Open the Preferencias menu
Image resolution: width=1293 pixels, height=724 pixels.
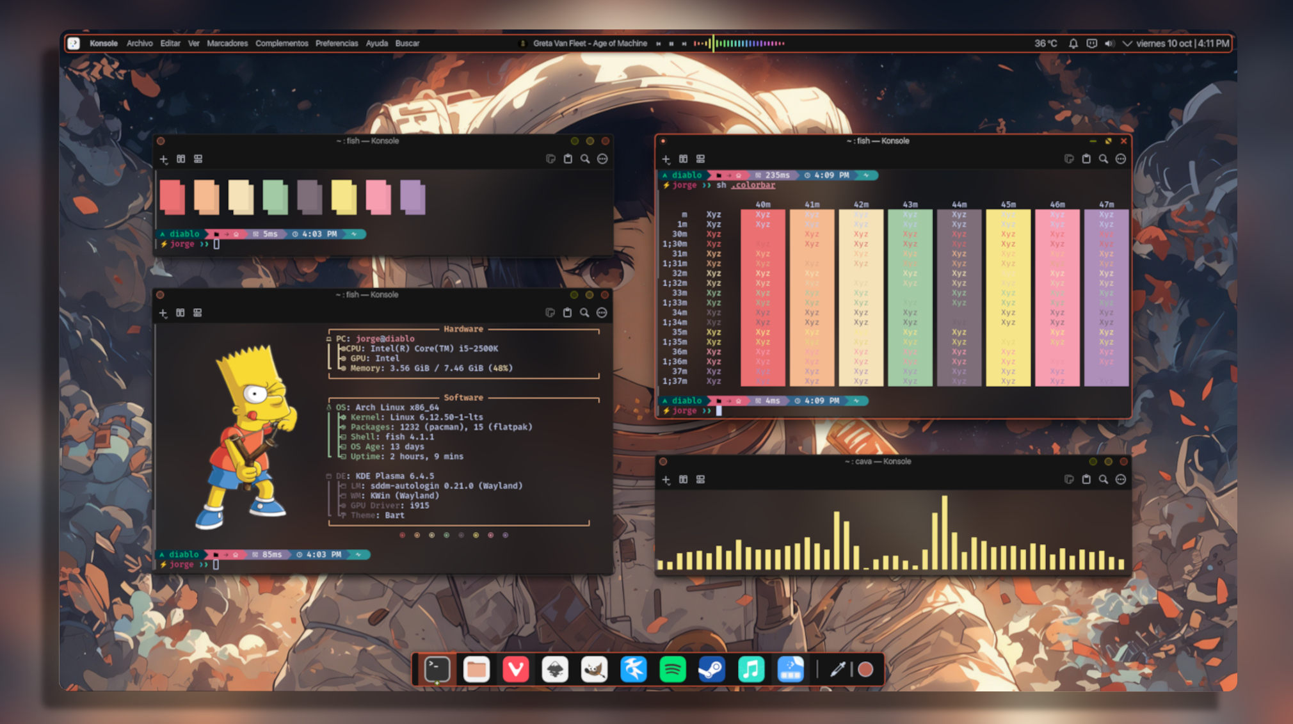[337, 44]
